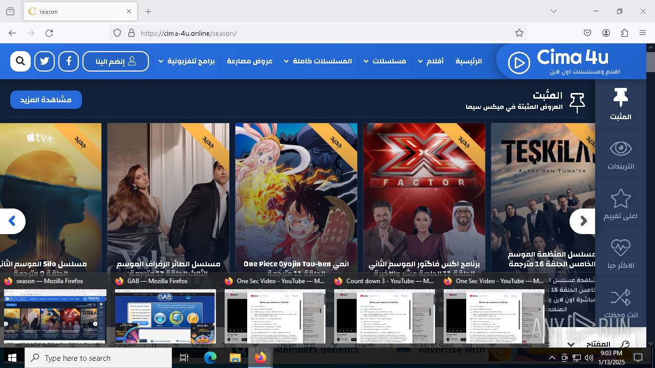Open Firefox Pocket save icon
The height and width of the screenshot is (368, 655).
[587, 33]
